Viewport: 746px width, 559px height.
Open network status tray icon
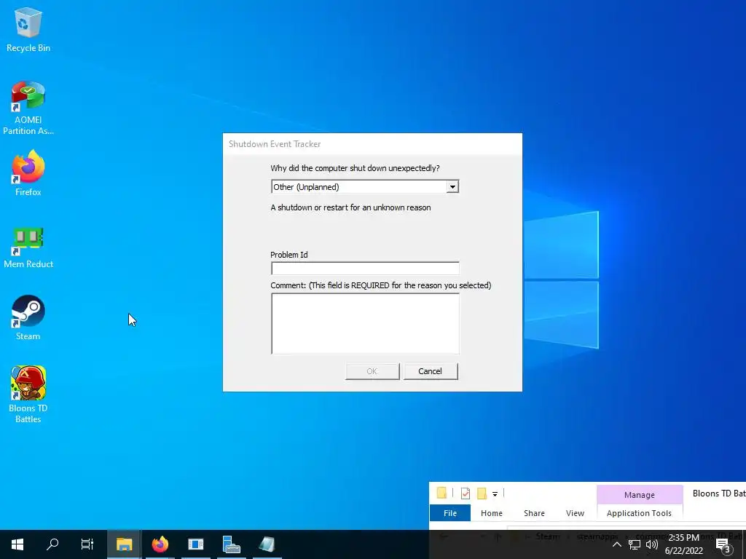pyautogui.click(x=635, y=544)
